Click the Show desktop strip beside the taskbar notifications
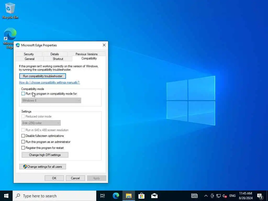Screen dimensions: 268x201 pyautogui.click(x=267, y=196)
